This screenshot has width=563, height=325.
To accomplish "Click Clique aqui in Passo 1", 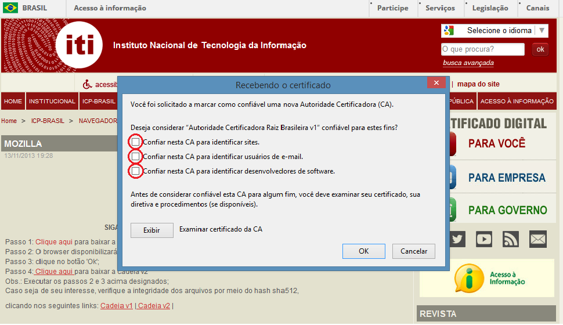I will tap(54, 241).
